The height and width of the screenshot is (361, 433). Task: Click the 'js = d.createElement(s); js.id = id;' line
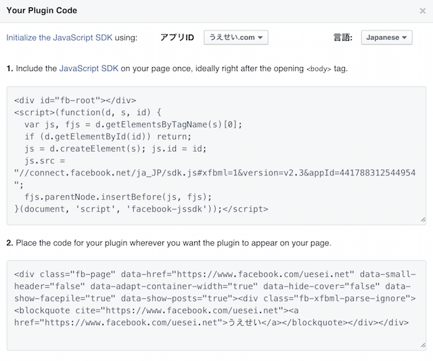[116, 149]
